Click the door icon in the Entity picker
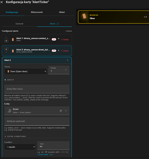Screen dimensions: 149x159 click(x=9, y=111)
